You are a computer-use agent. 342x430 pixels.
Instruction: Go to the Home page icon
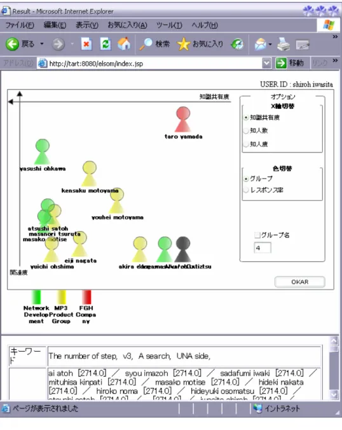pyautogui.click(x=124, y=44)
